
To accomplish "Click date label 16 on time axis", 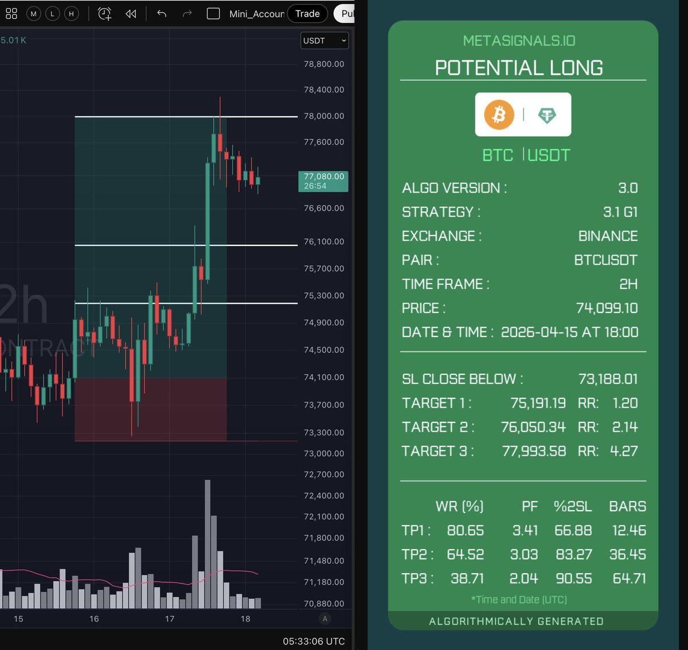I will [94, 618].
